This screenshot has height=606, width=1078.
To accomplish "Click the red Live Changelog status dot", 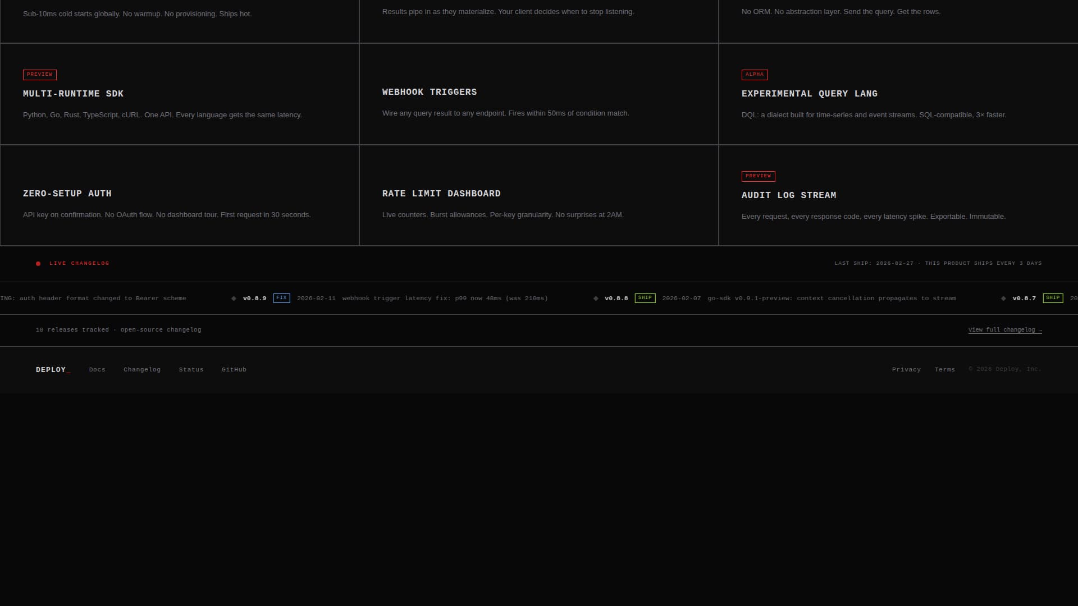I will [38, 264].
